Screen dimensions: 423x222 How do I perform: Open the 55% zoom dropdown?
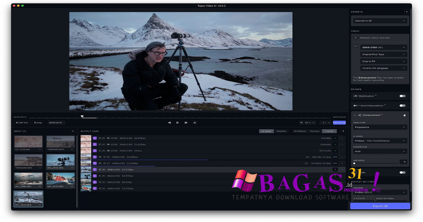307,123
